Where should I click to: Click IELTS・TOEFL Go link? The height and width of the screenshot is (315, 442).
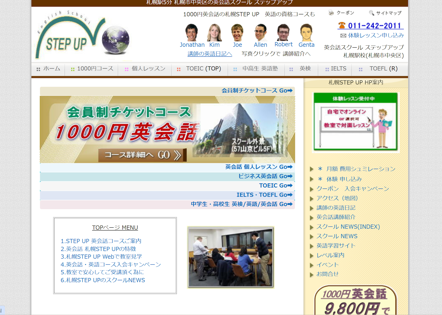pyautogui.click(x=264, y=195)
